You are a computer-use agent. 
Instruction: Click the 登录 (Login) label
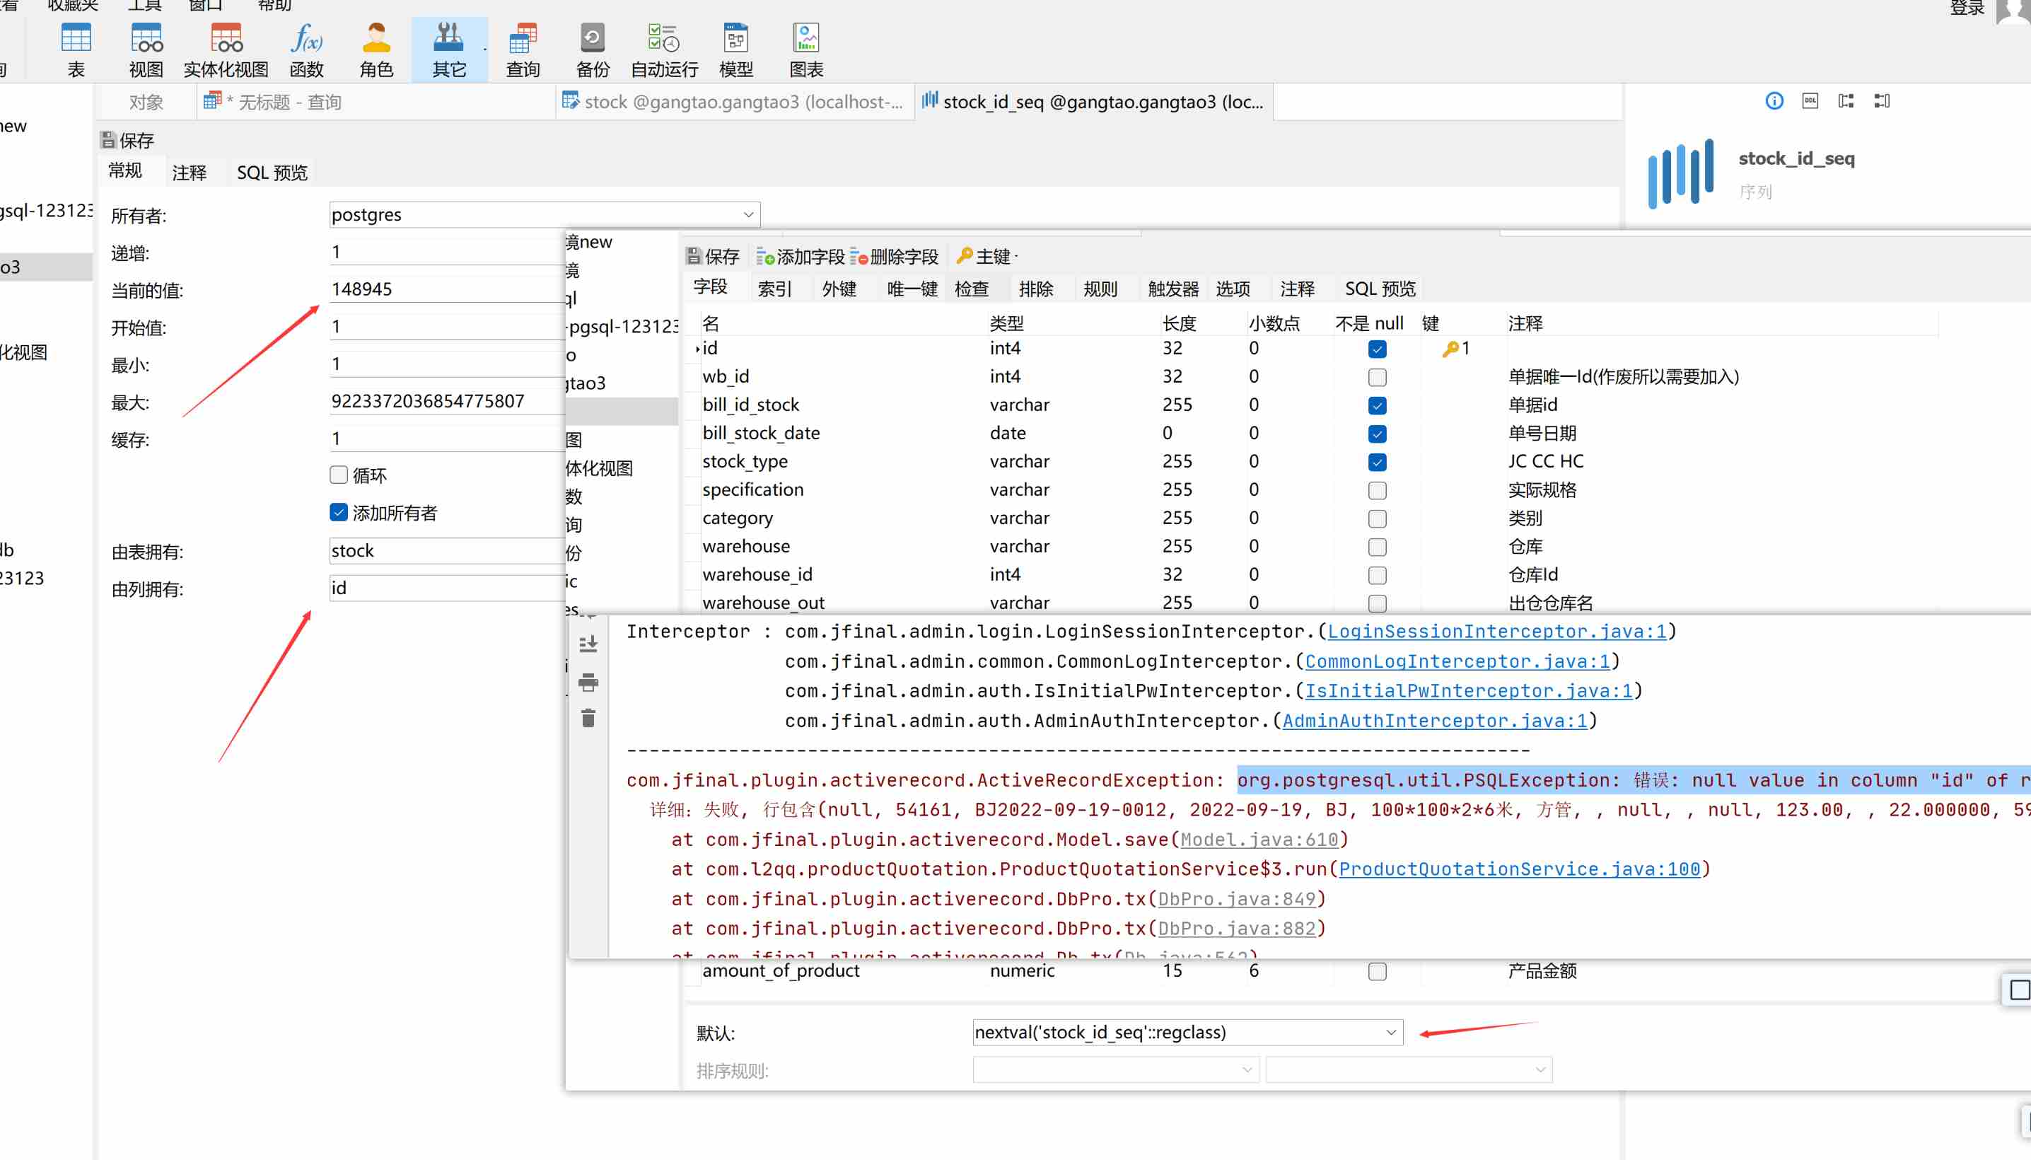point(1967,8)
